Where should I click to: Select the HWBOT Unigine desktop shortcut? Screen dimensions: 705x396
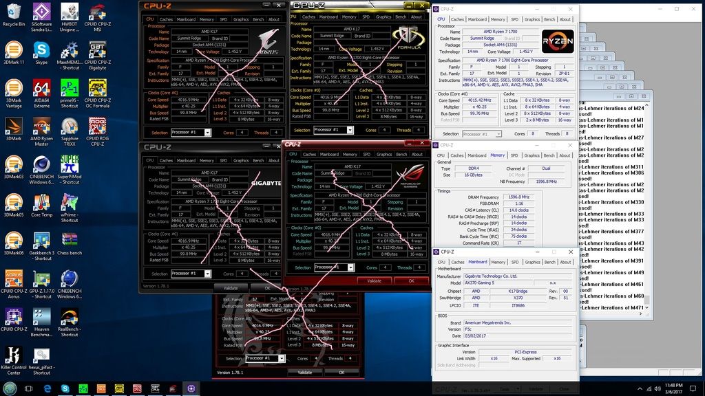[70, 17]
